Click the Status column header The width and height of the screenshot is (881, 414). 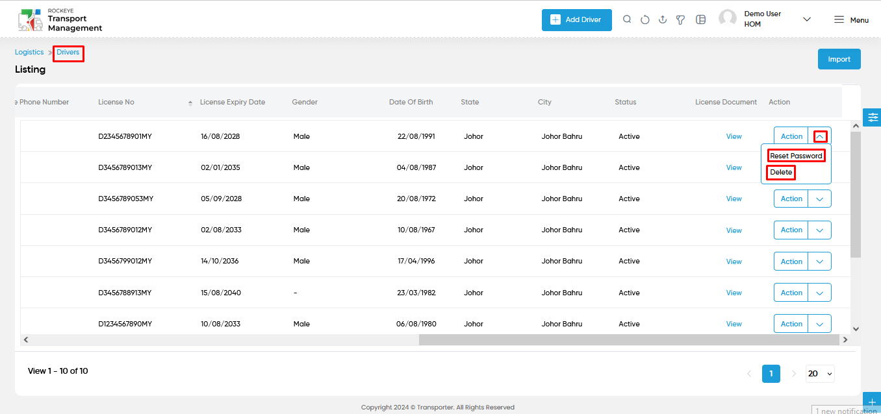point(626,102)
